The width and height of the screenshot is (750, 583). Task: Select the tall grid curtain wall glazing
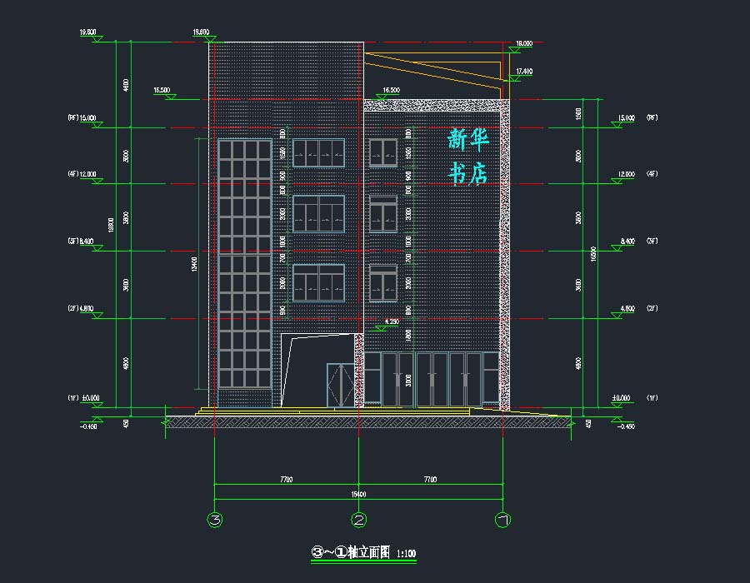pyautogui.click(x=245, y=263)
